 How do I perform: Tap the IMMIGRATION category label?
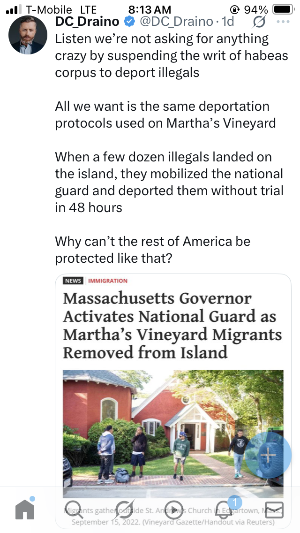coord(108,281)
